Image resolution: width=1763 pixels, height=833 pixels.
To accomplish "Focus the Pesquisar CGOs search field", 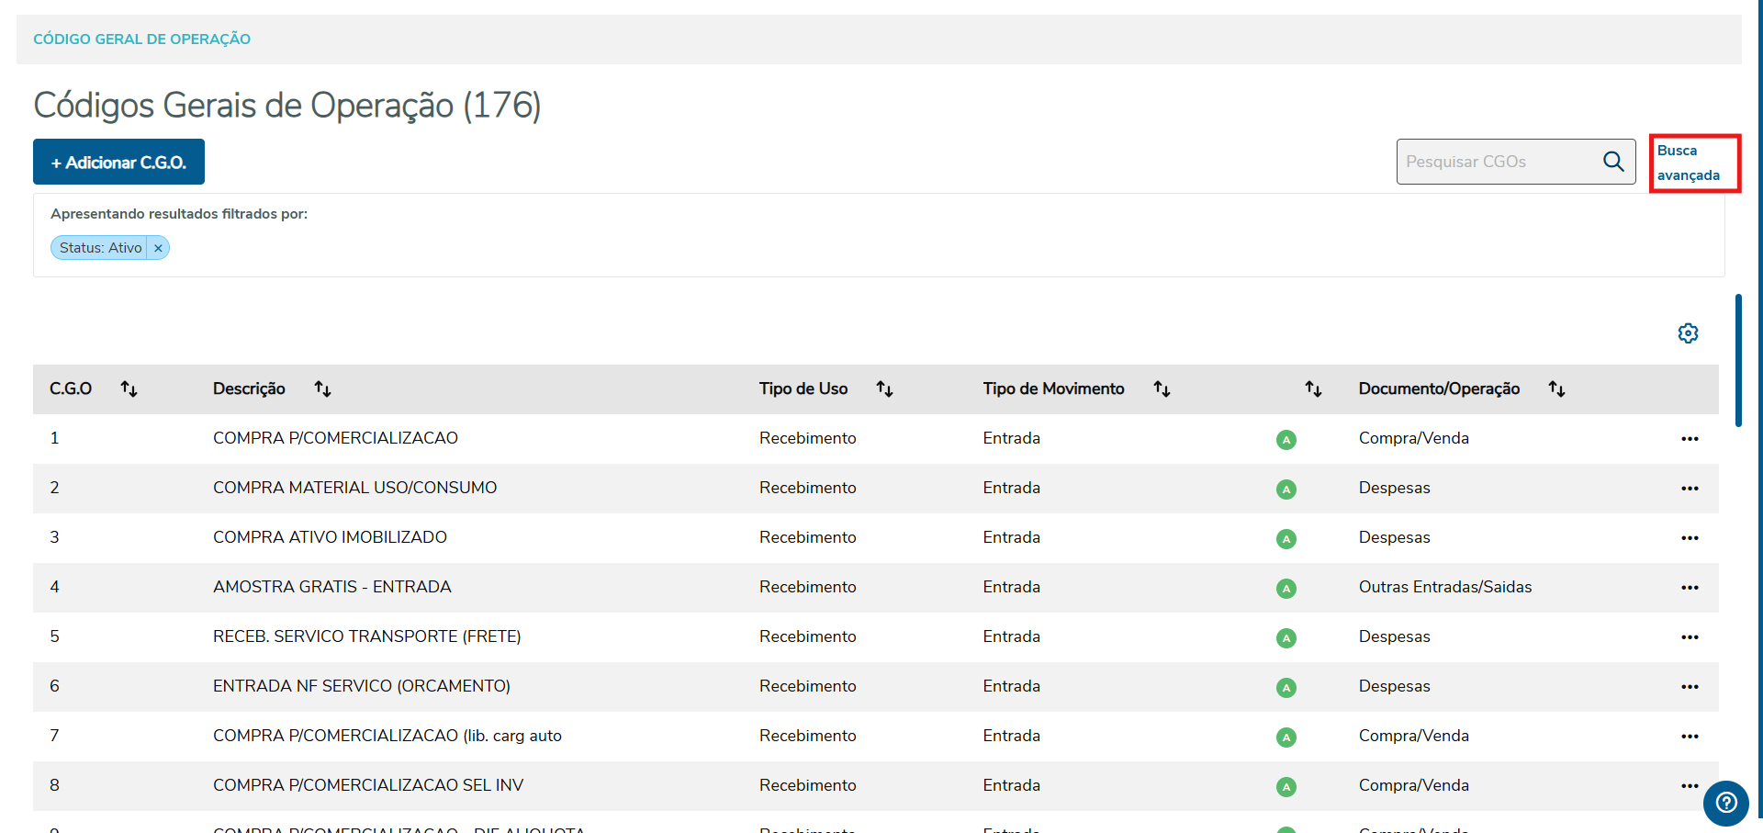I will coord(1499,162).
